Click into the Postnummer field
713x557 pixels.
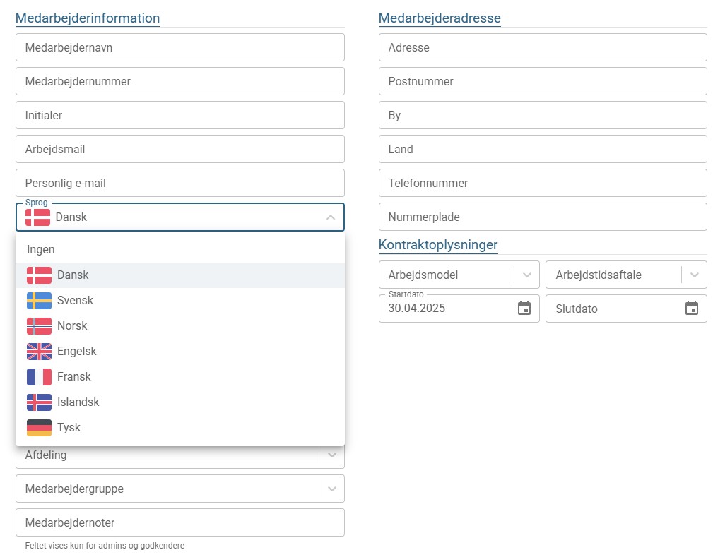click(x=542, y=82)
